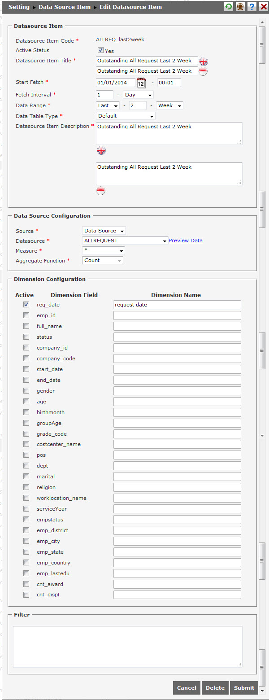Click the age Dimension Name field
Screen dimensions: 269x700
(x=177, y=402)
